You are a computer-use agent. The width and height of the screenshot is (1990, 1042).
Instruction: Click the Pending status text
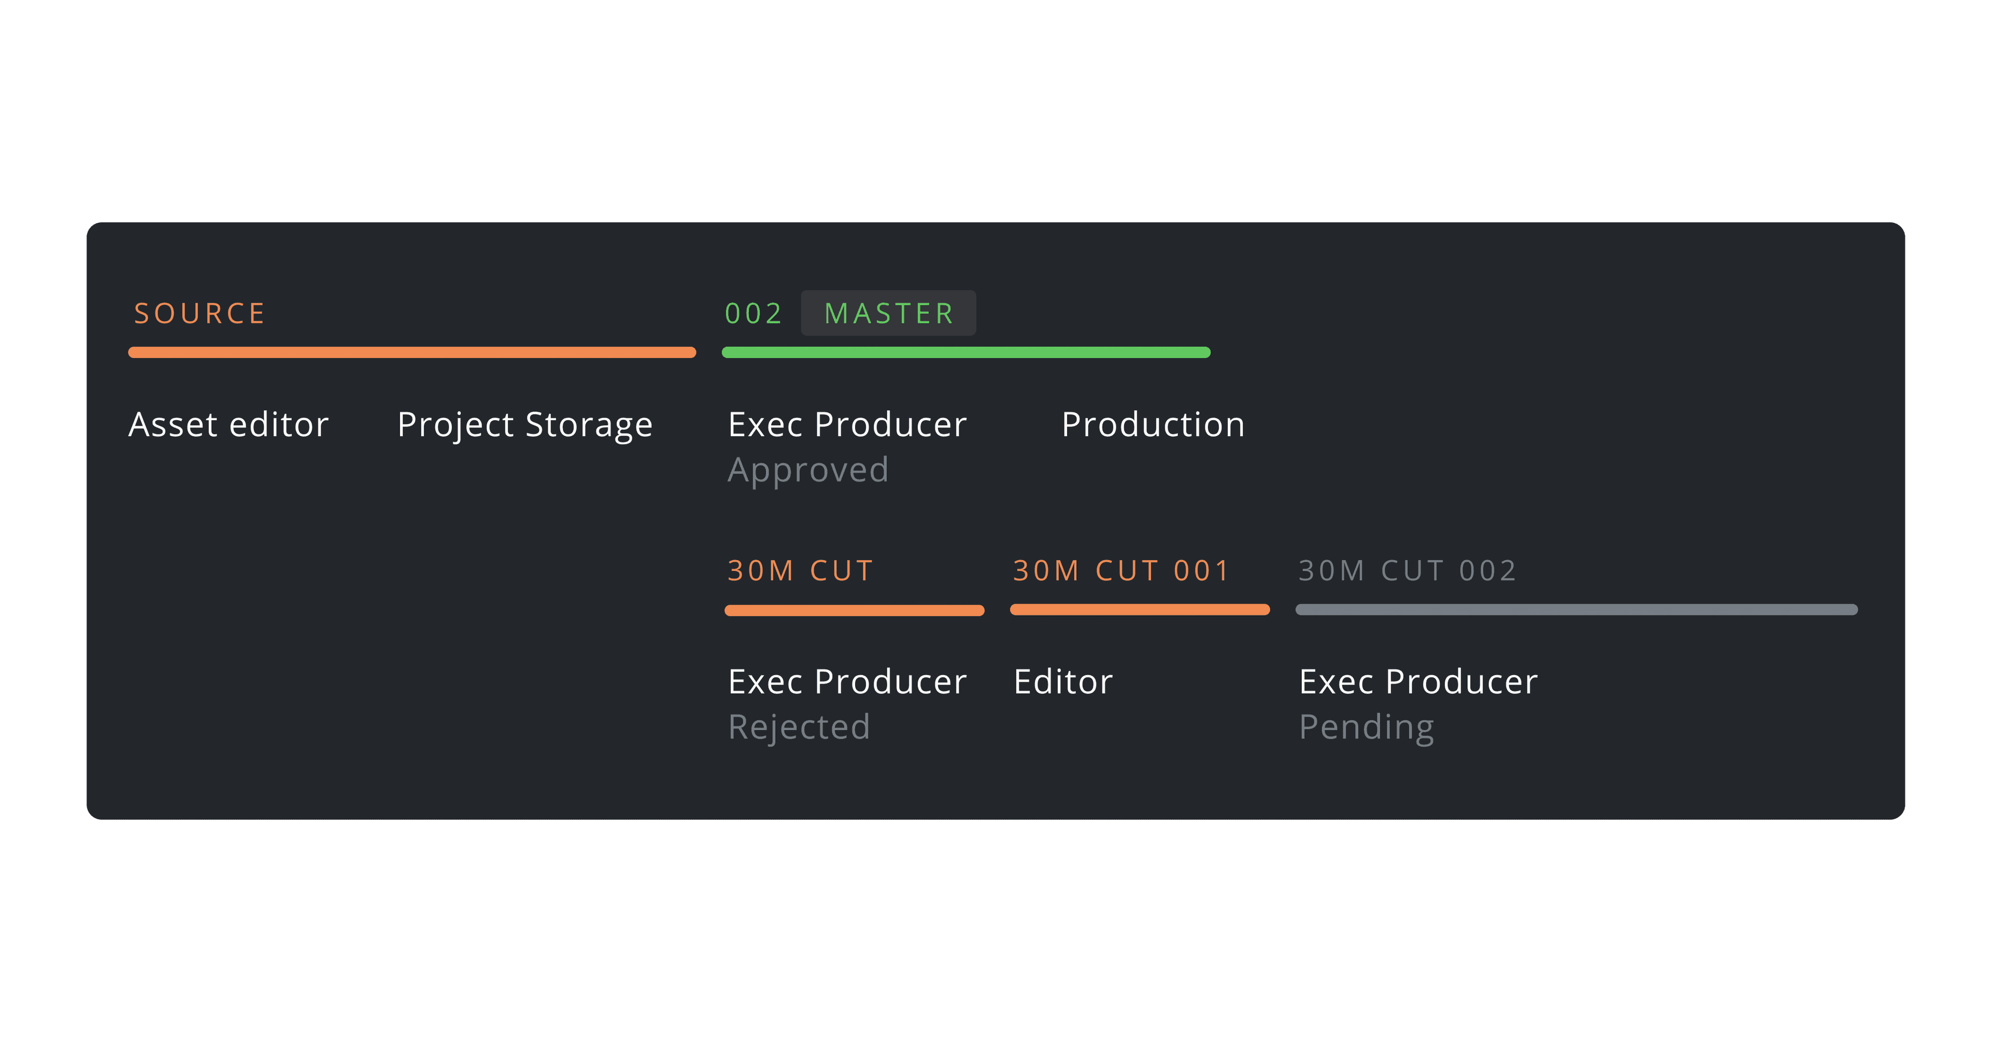pos(1367,729)
